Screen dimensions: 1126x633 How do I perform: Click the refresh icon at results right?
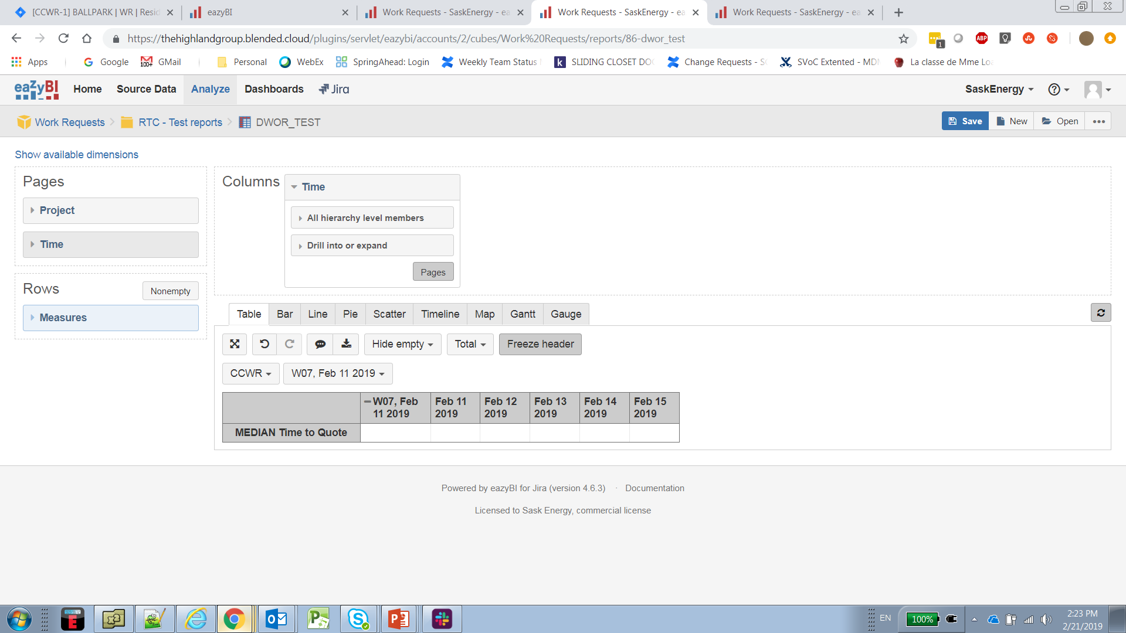pyautogui.click(x=1101, y=313)
